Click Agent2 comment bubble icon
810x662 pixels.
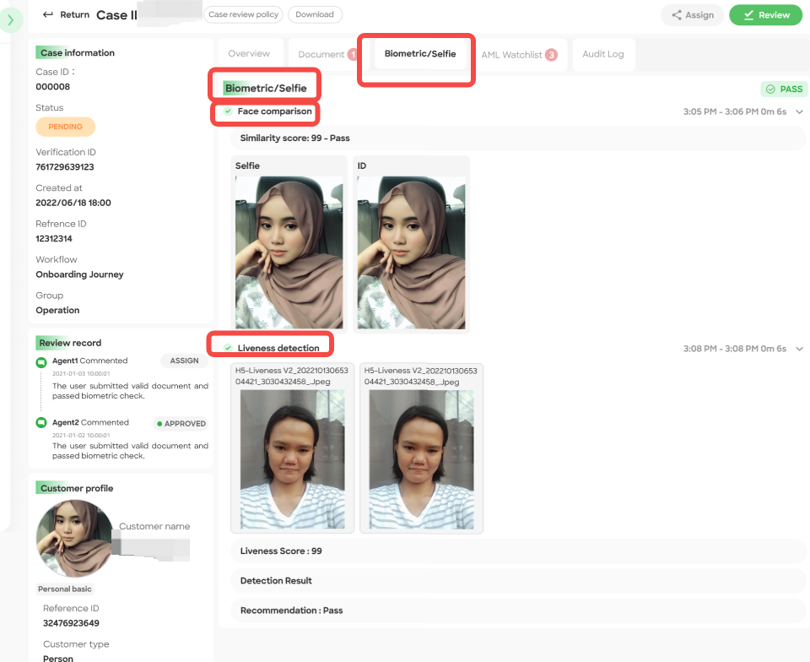click(x=40, y=422)
